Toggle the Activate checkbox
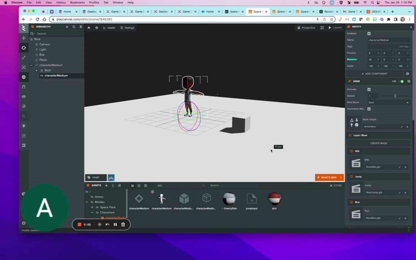 click(x=369, y=90)
